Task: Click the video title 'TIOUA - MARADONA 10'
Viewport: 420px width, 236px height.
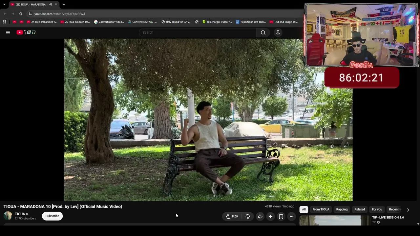Action: click(63, 206)
